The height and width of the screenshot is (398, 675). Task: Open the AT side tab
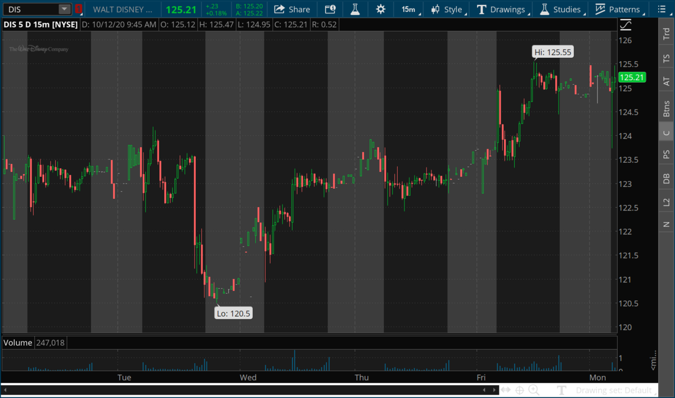pos(666,81)
